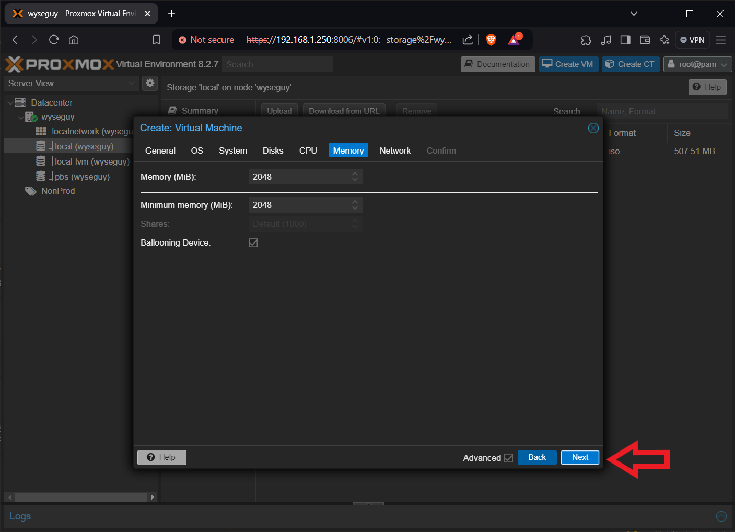Viewport: 735px width, 532px height.
Task: Select the NonProd tag item
Action: 58,191
